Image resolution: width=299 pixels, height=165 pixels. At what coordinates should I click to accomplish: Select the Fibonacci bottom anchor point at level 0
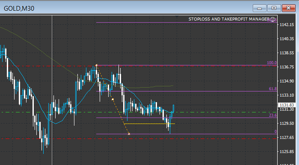click(129, 134)
